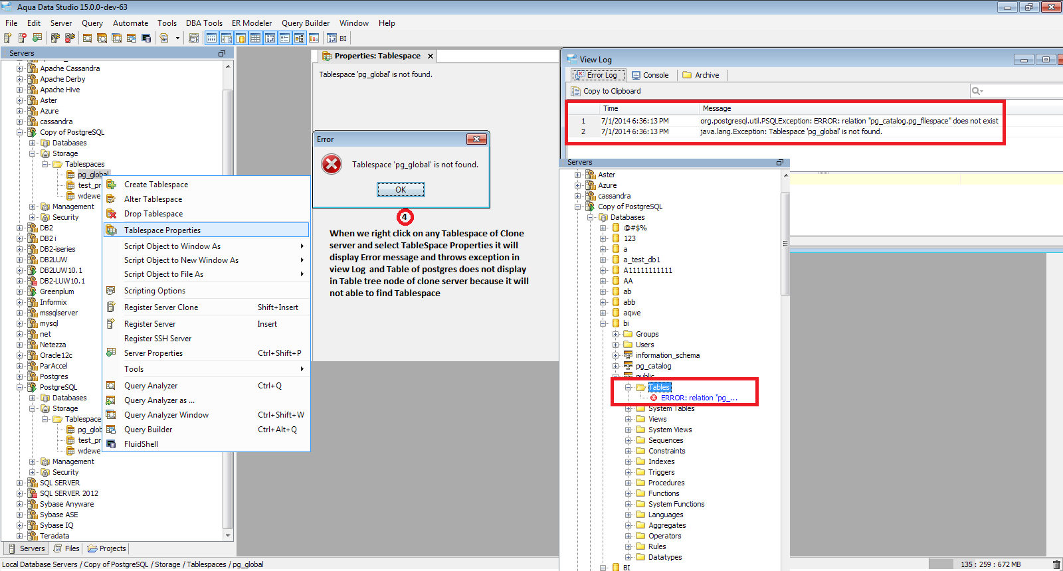1063x571 pixels.
Task: Expand the Sybase IQ server node
Action: (20, 525)
